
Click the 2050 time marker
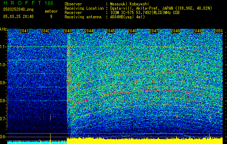218,31
